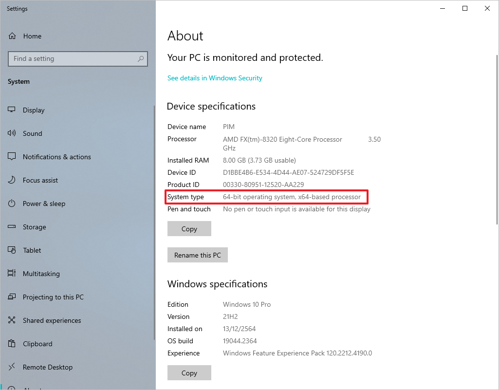Click the search magnifier icon
This screenshot has width=499, height=390.
coord(141,58)
